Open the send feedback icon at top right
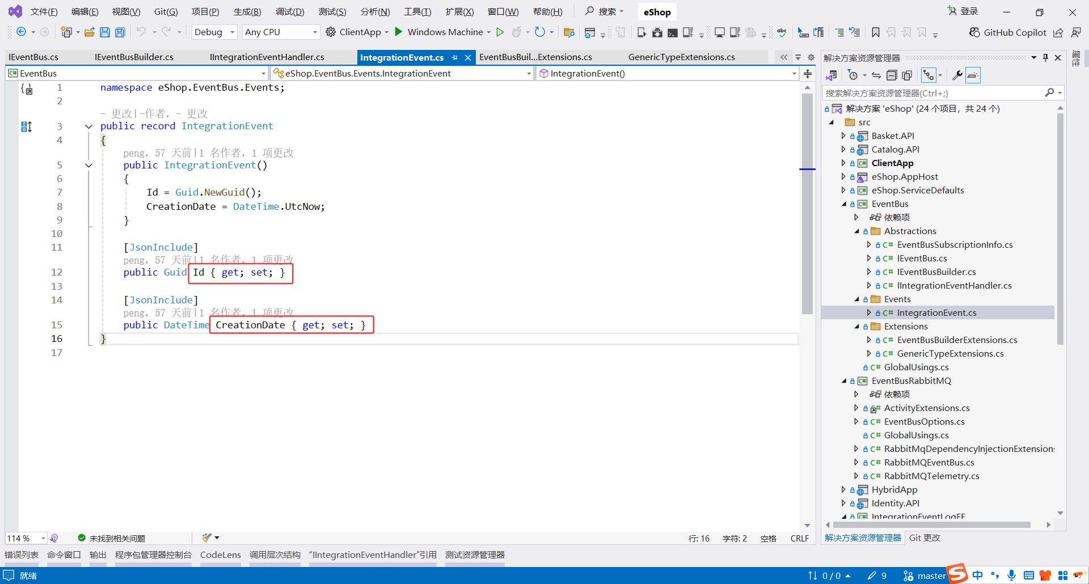 tap(1076, 32)
